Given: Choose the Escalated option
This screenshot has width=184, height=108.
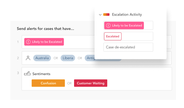Looking at the screenshot, I should coord(113,36).
